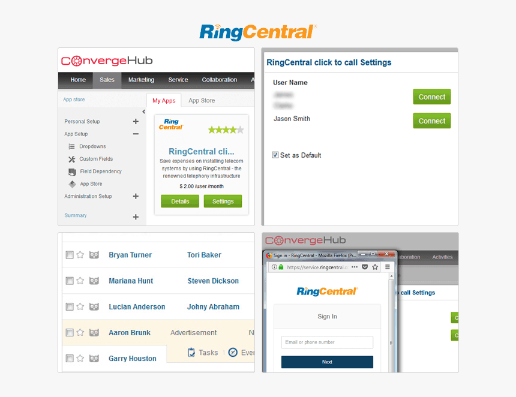Check the Garry Houston row checkbox
Screen dimensions: 516x397
point(70,358)
